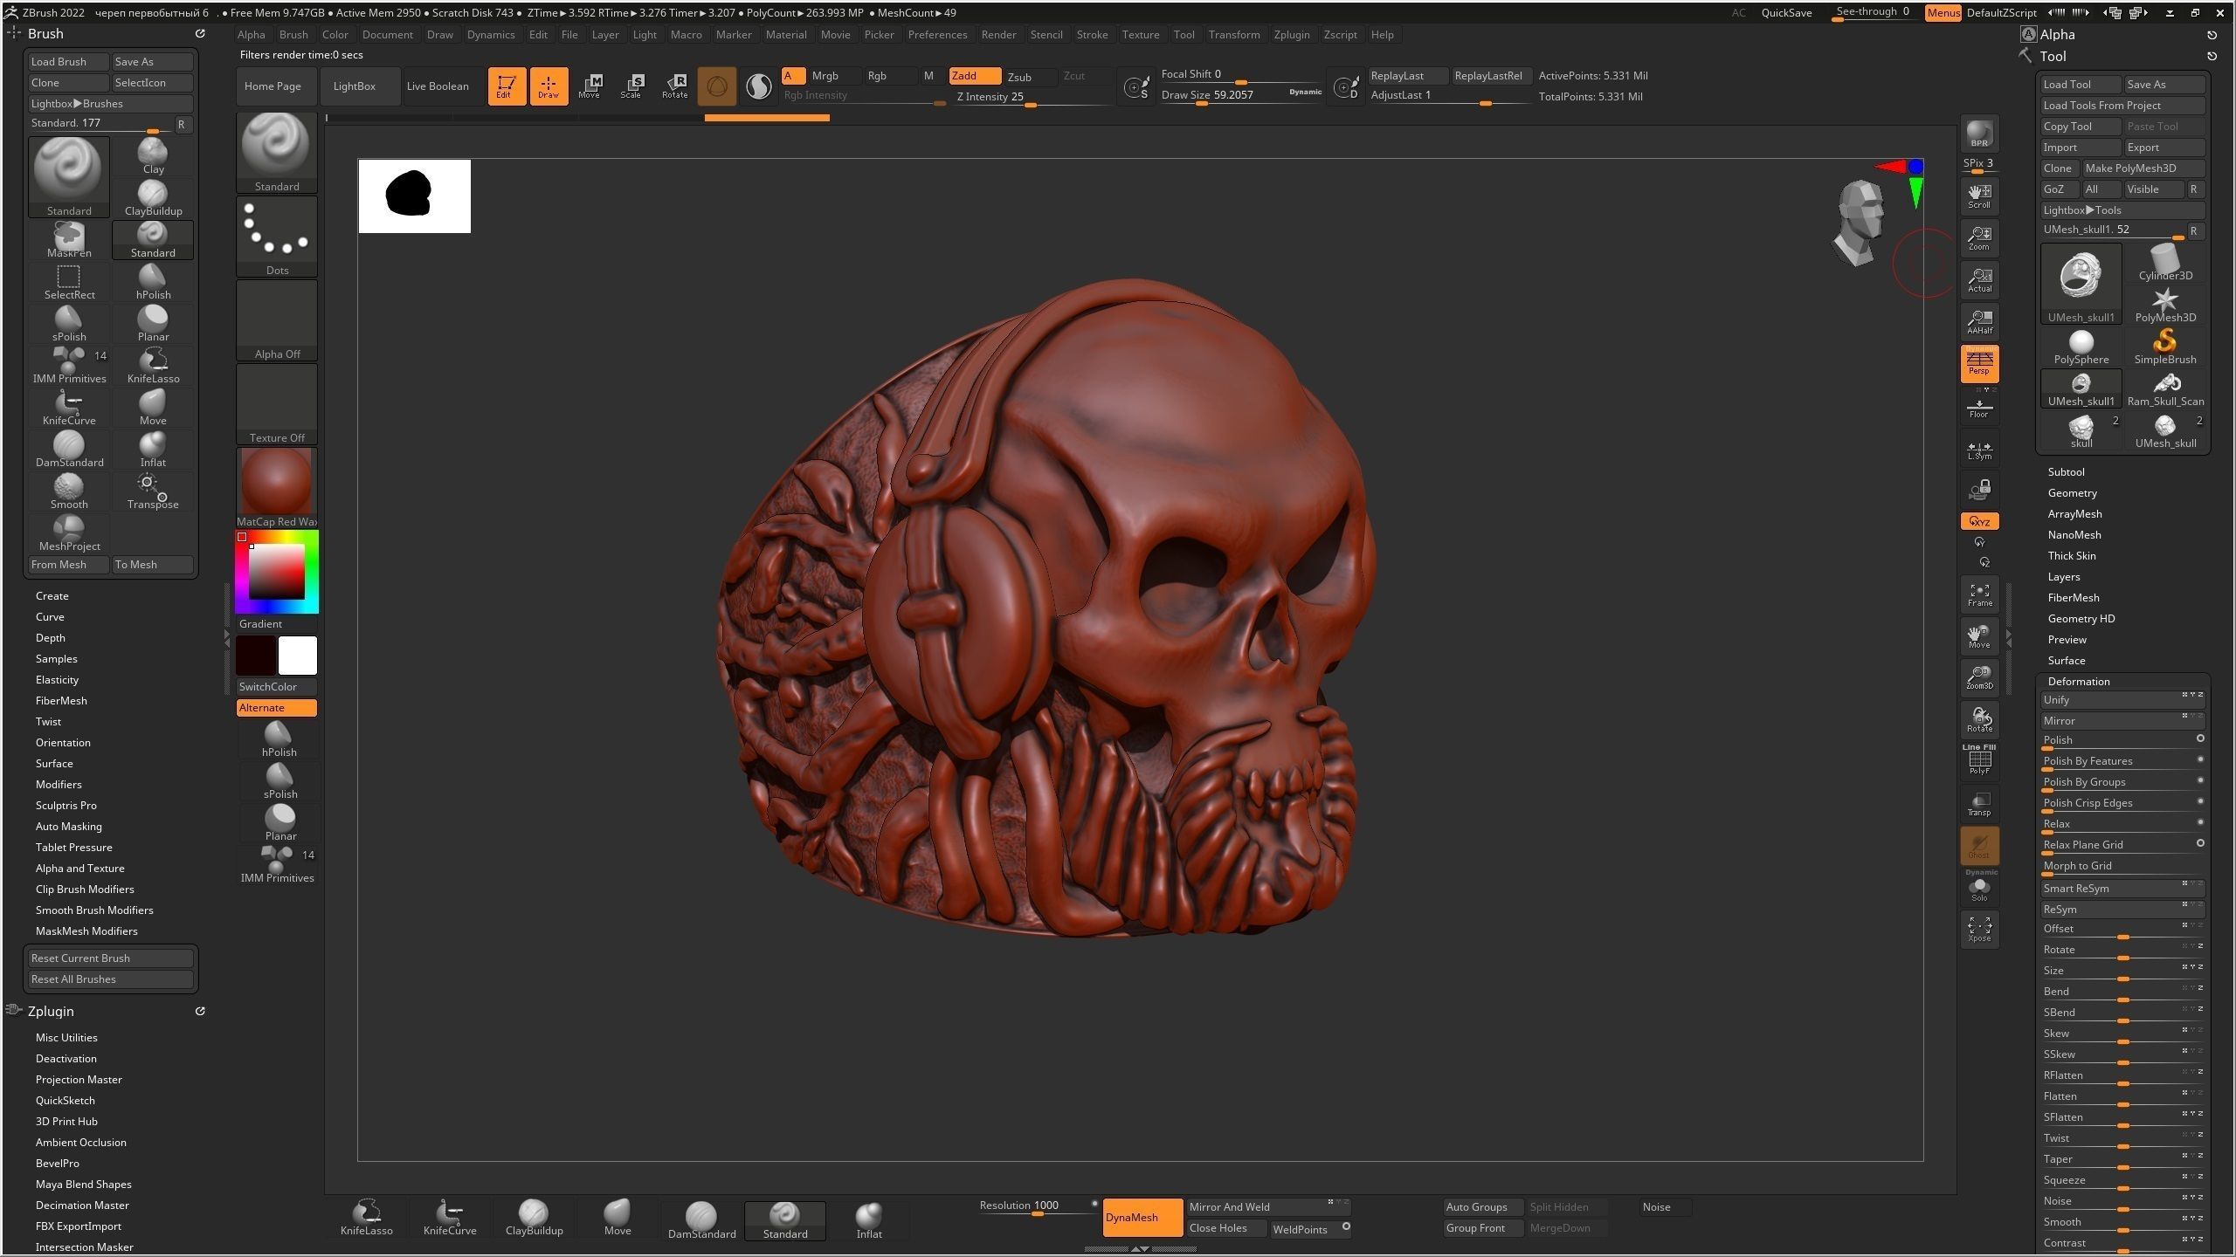Toggle Perspective (Persp) mode
Screen dimensions: 2236x1257
pos(1979,363)
